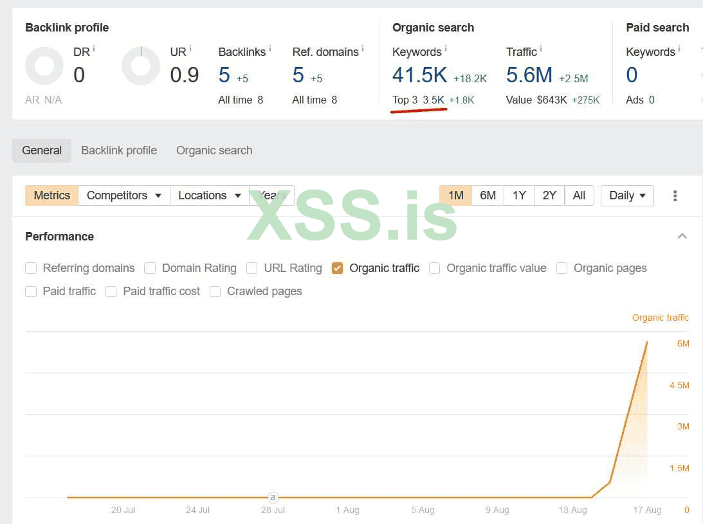Click the three-dot more options icon

coord(675,195)
